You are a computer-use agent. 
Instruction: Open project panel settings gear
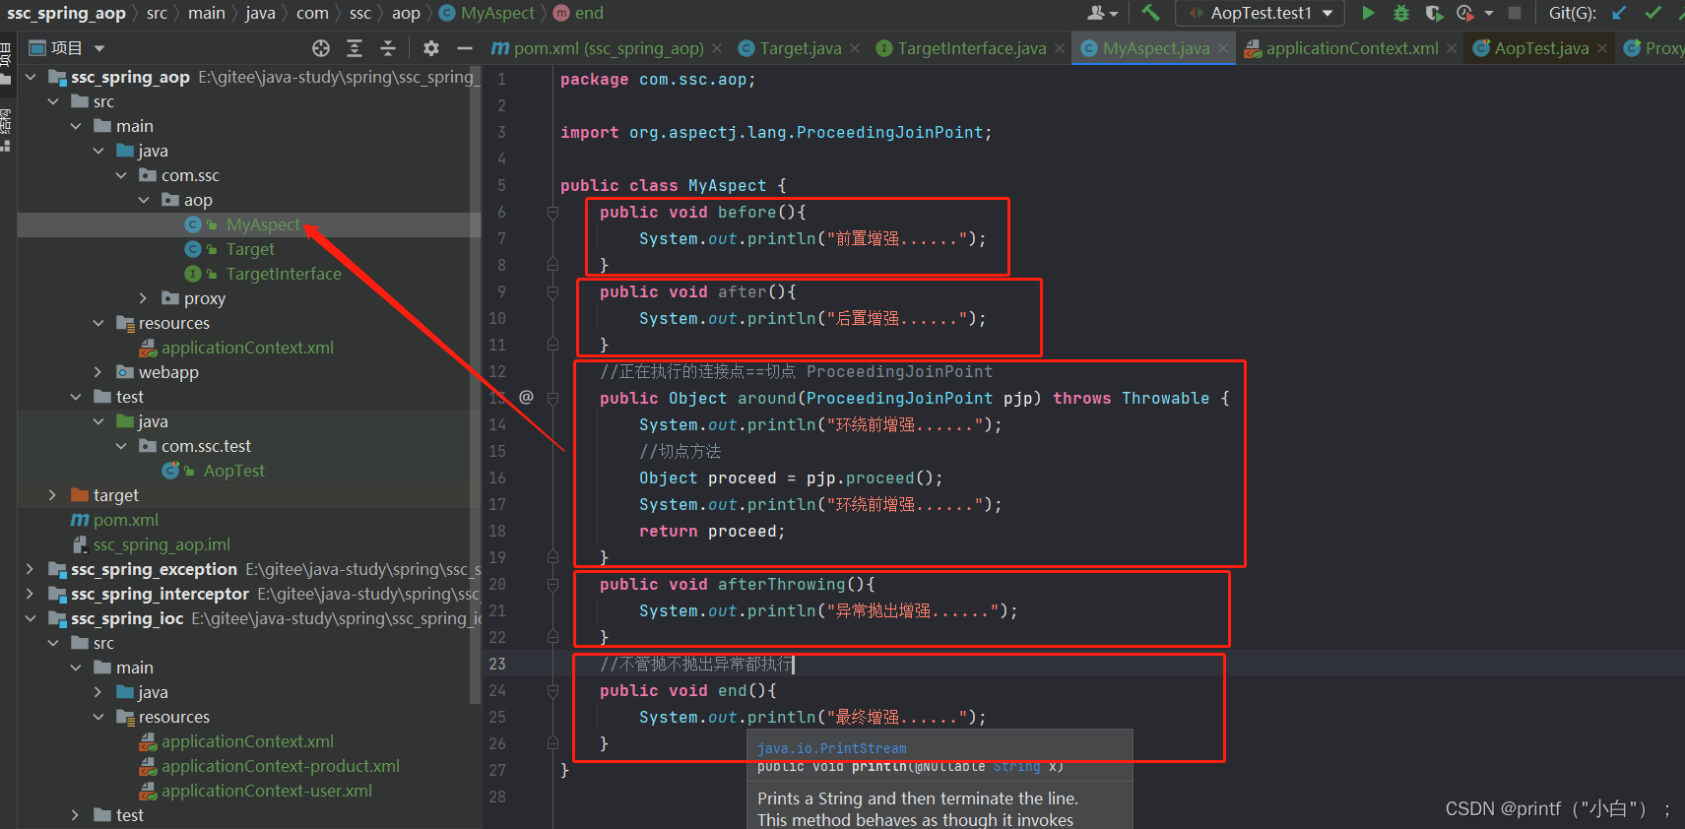(430, 48)
